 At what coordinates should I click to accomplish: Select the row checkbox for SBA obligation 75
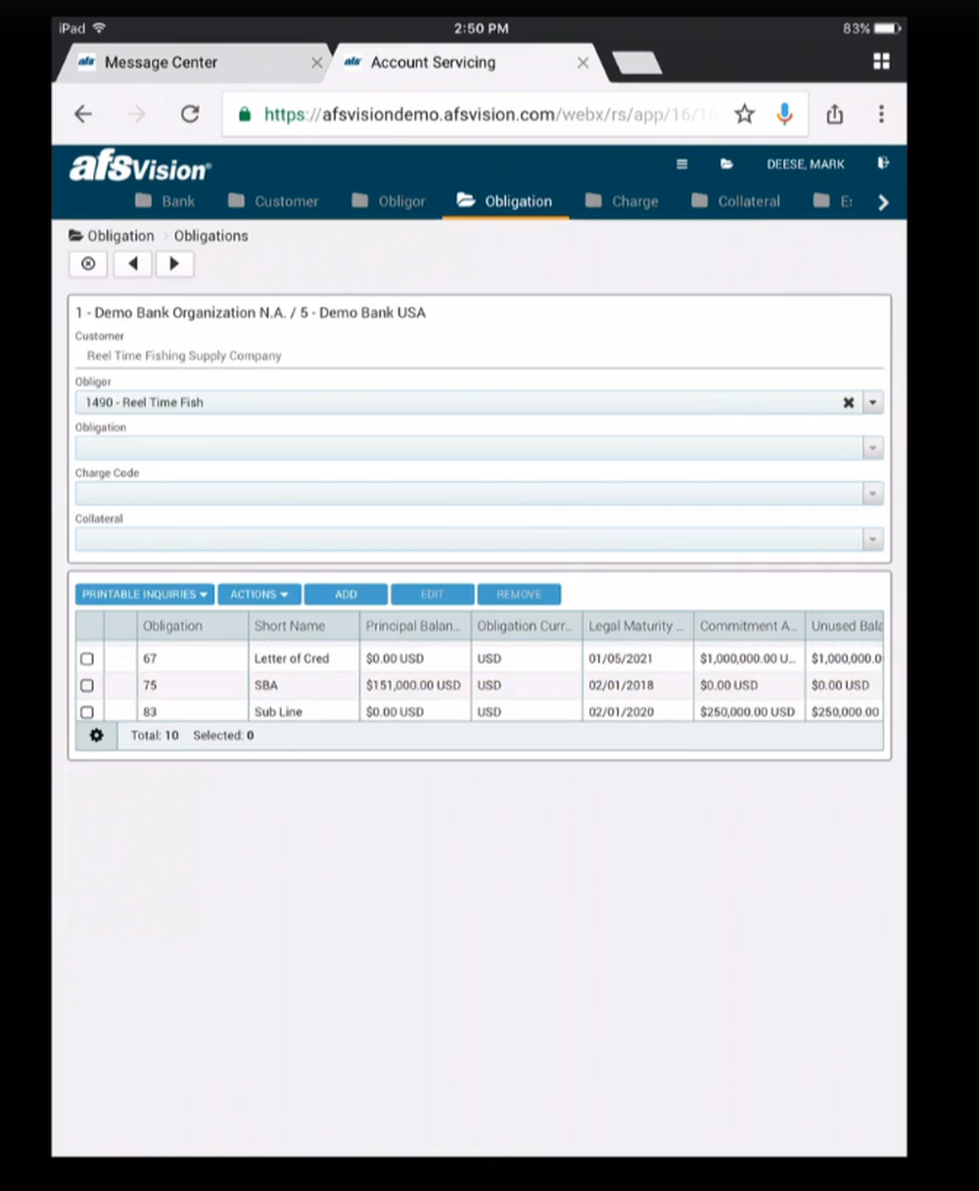point(86,685)
